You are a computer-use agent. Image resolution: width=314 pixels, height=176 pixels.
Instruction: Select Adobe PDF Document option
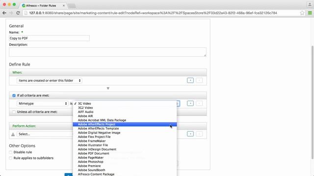125,154
